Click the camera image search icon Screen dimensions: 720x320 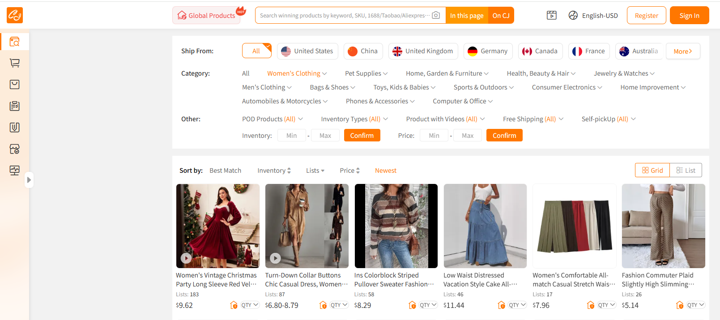(x=436, y=15)
